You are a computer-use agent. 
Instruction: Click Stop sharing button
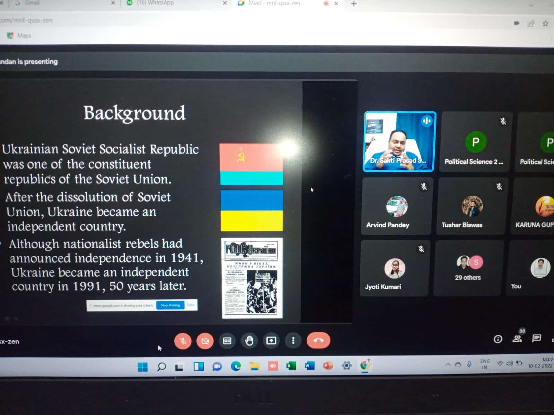coord(170,305)
